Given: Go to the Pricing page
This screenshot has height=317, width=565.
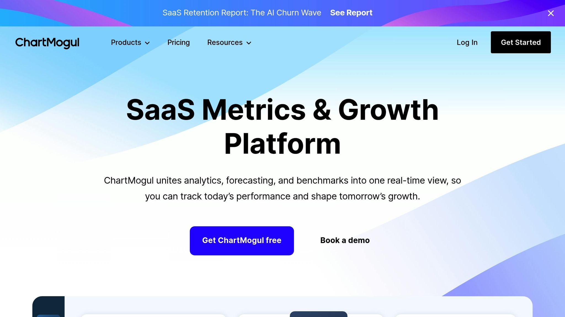Looking at the screenshot, I should (x=178, y=43).
